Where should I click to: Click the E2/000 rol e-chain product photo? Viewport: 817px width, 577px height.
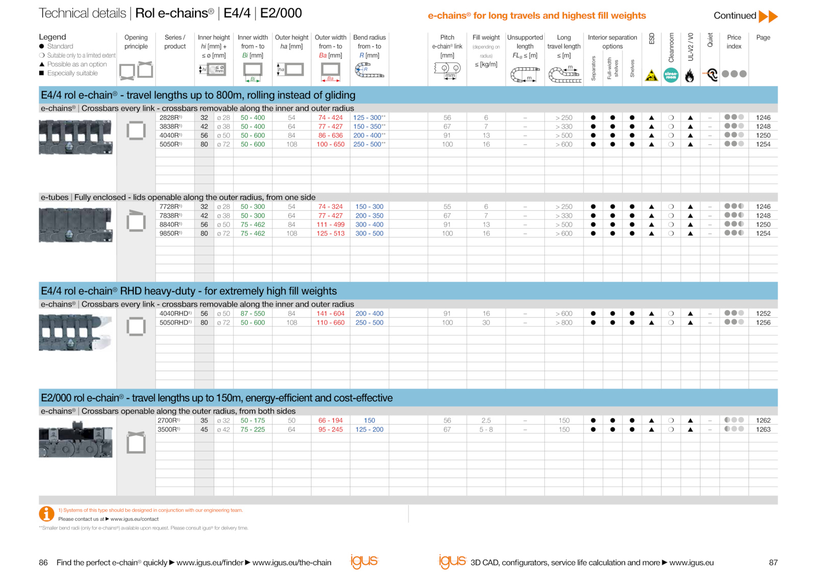76,439
